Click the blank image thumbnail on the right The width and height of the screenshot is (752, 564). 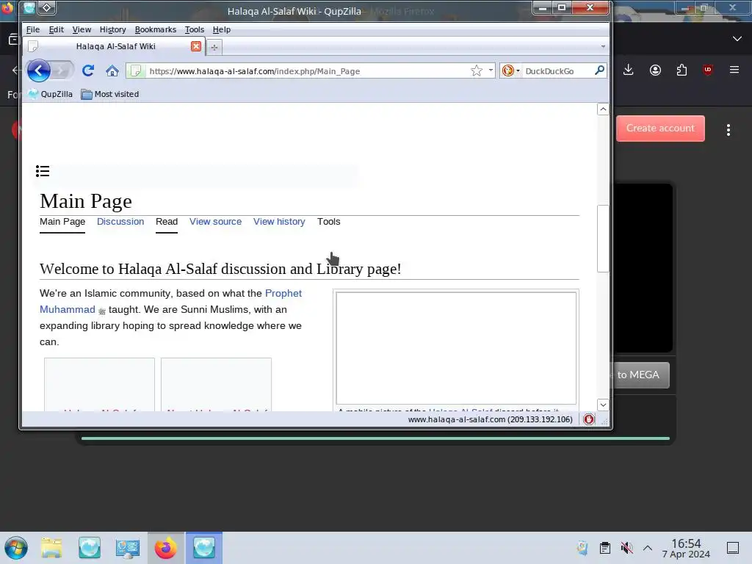point(456,348)
